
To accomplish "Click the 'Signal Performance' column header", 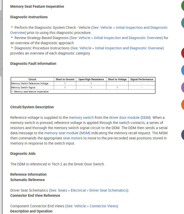I will (x=142, y=79).
